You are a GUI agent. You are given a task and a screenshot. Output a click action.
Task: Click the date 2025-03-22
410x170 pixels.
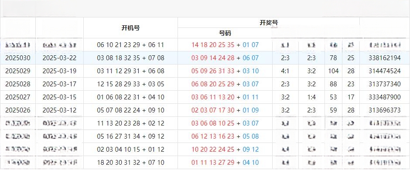(59, 58)
